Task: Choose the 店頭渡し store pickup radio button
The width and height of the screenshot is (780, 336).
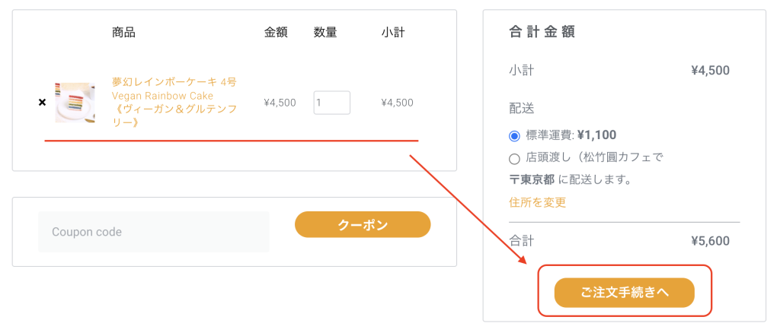Action: tap(514, 159)
